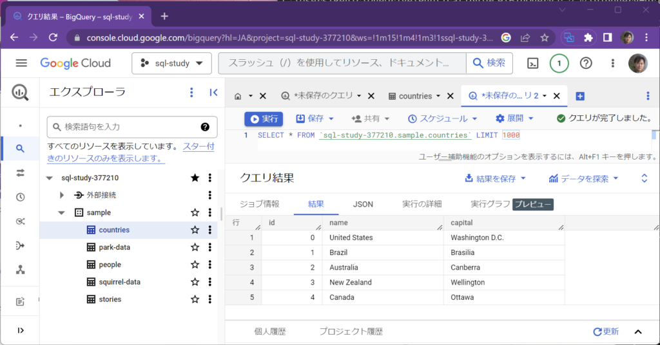This screenshot has width=660, height=345.
Task: Switch to the 実行グラフ tab
Action: [490, 204]
